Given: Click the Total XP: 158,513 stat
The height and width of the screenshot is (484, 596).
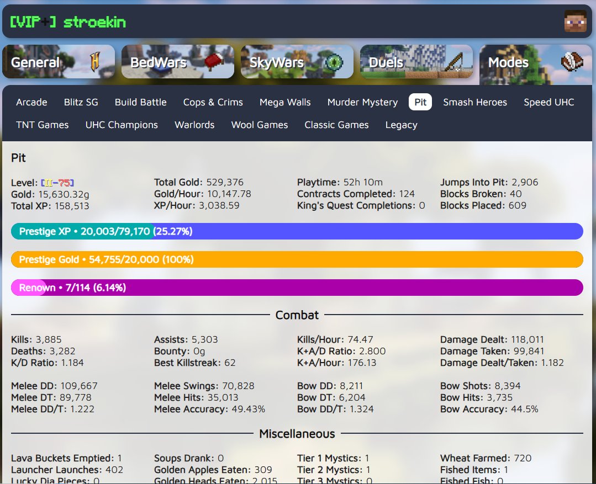Looking at the screenshot, I should pos(50,206).
